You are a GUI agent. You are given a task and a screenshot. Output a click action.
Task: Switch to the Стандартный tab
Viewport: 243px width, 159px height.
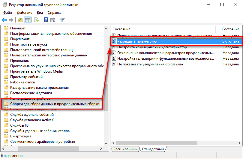pos(153,149)
